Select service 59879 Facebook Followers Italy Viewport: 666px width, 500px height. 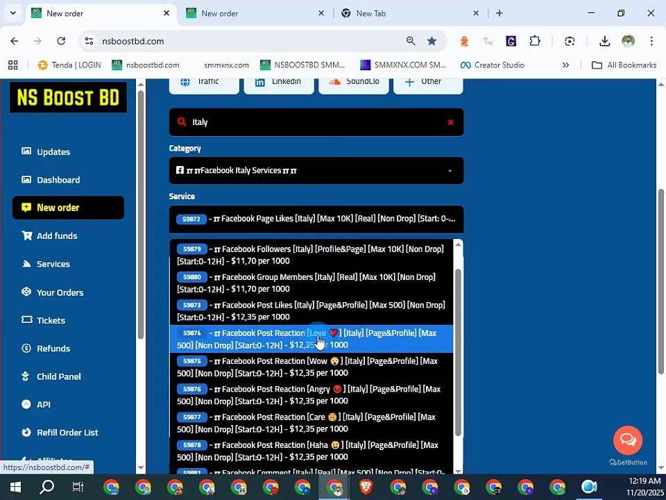(311, 255)
